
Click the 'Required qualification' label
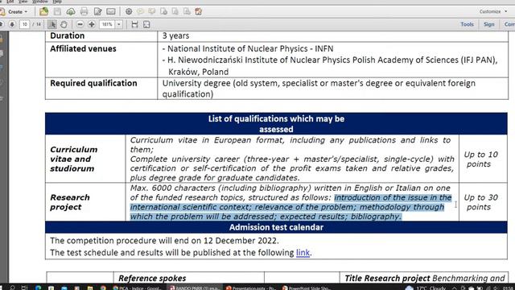click(x=93, y=83)
